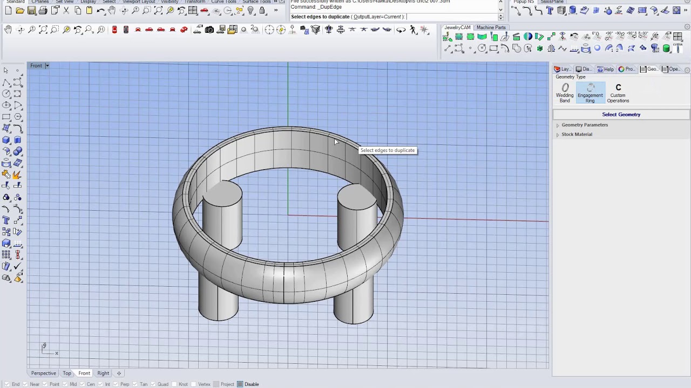Toggle Point osnap checkbox
The height and width of the screenshot is (388, 691).
[46, 384]
